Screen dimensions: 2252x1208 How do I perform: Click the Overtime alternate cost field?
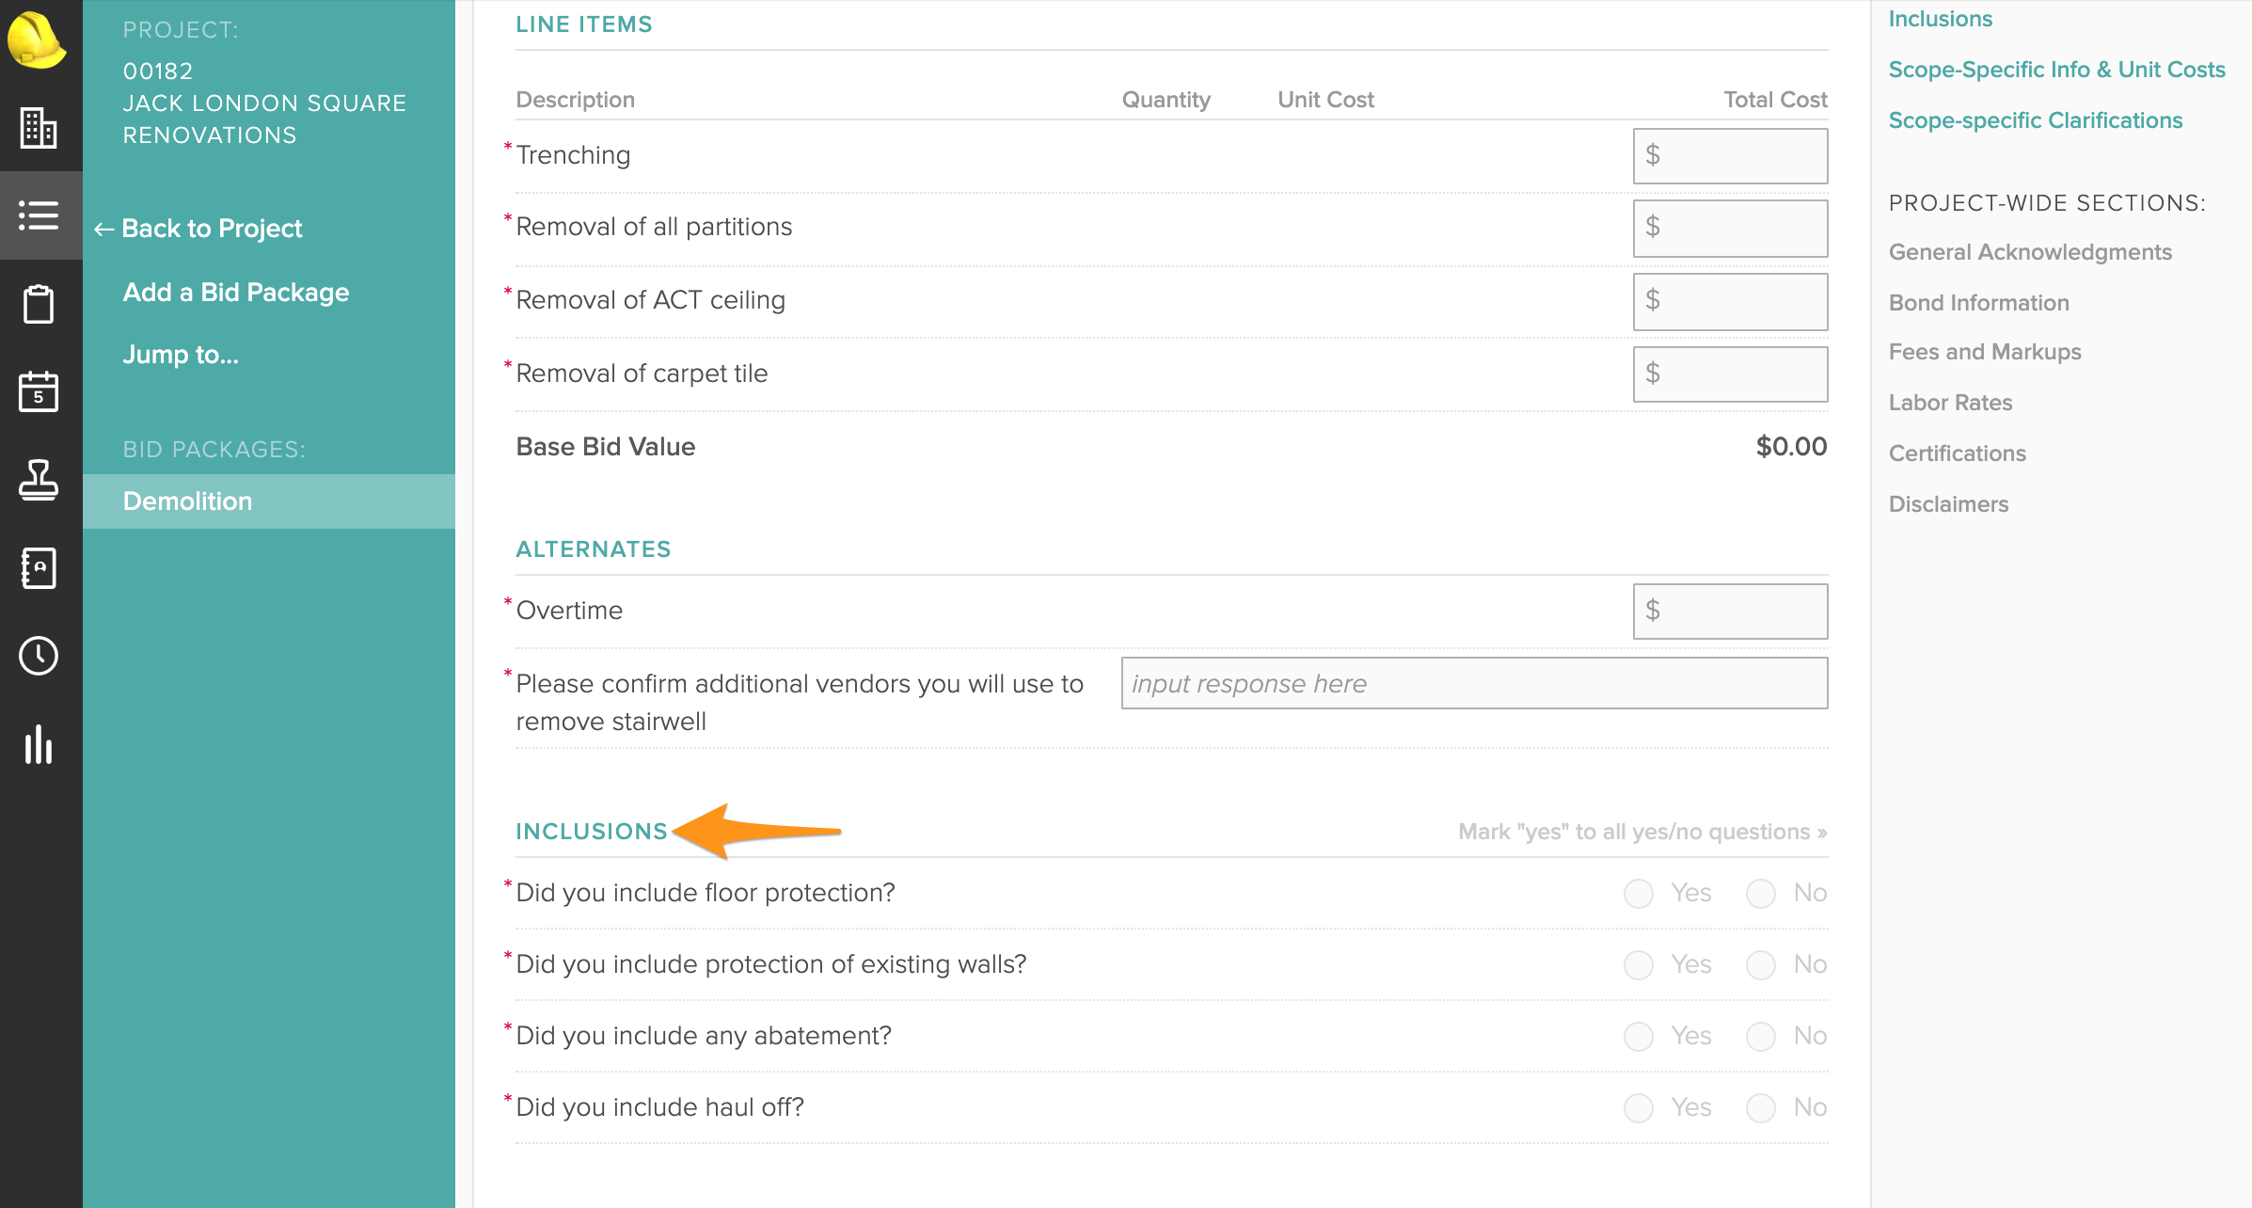(x=1730, y=612)
